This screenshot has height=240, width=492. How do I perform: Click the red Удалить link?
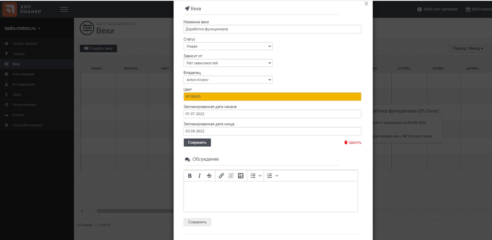(353, 143)
